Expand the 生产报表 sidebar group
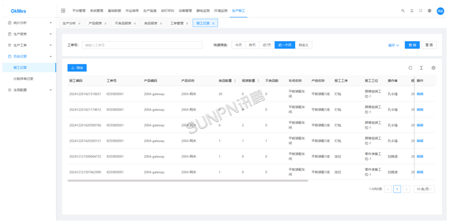Screen dimensions: 451x223 point(28,34)
